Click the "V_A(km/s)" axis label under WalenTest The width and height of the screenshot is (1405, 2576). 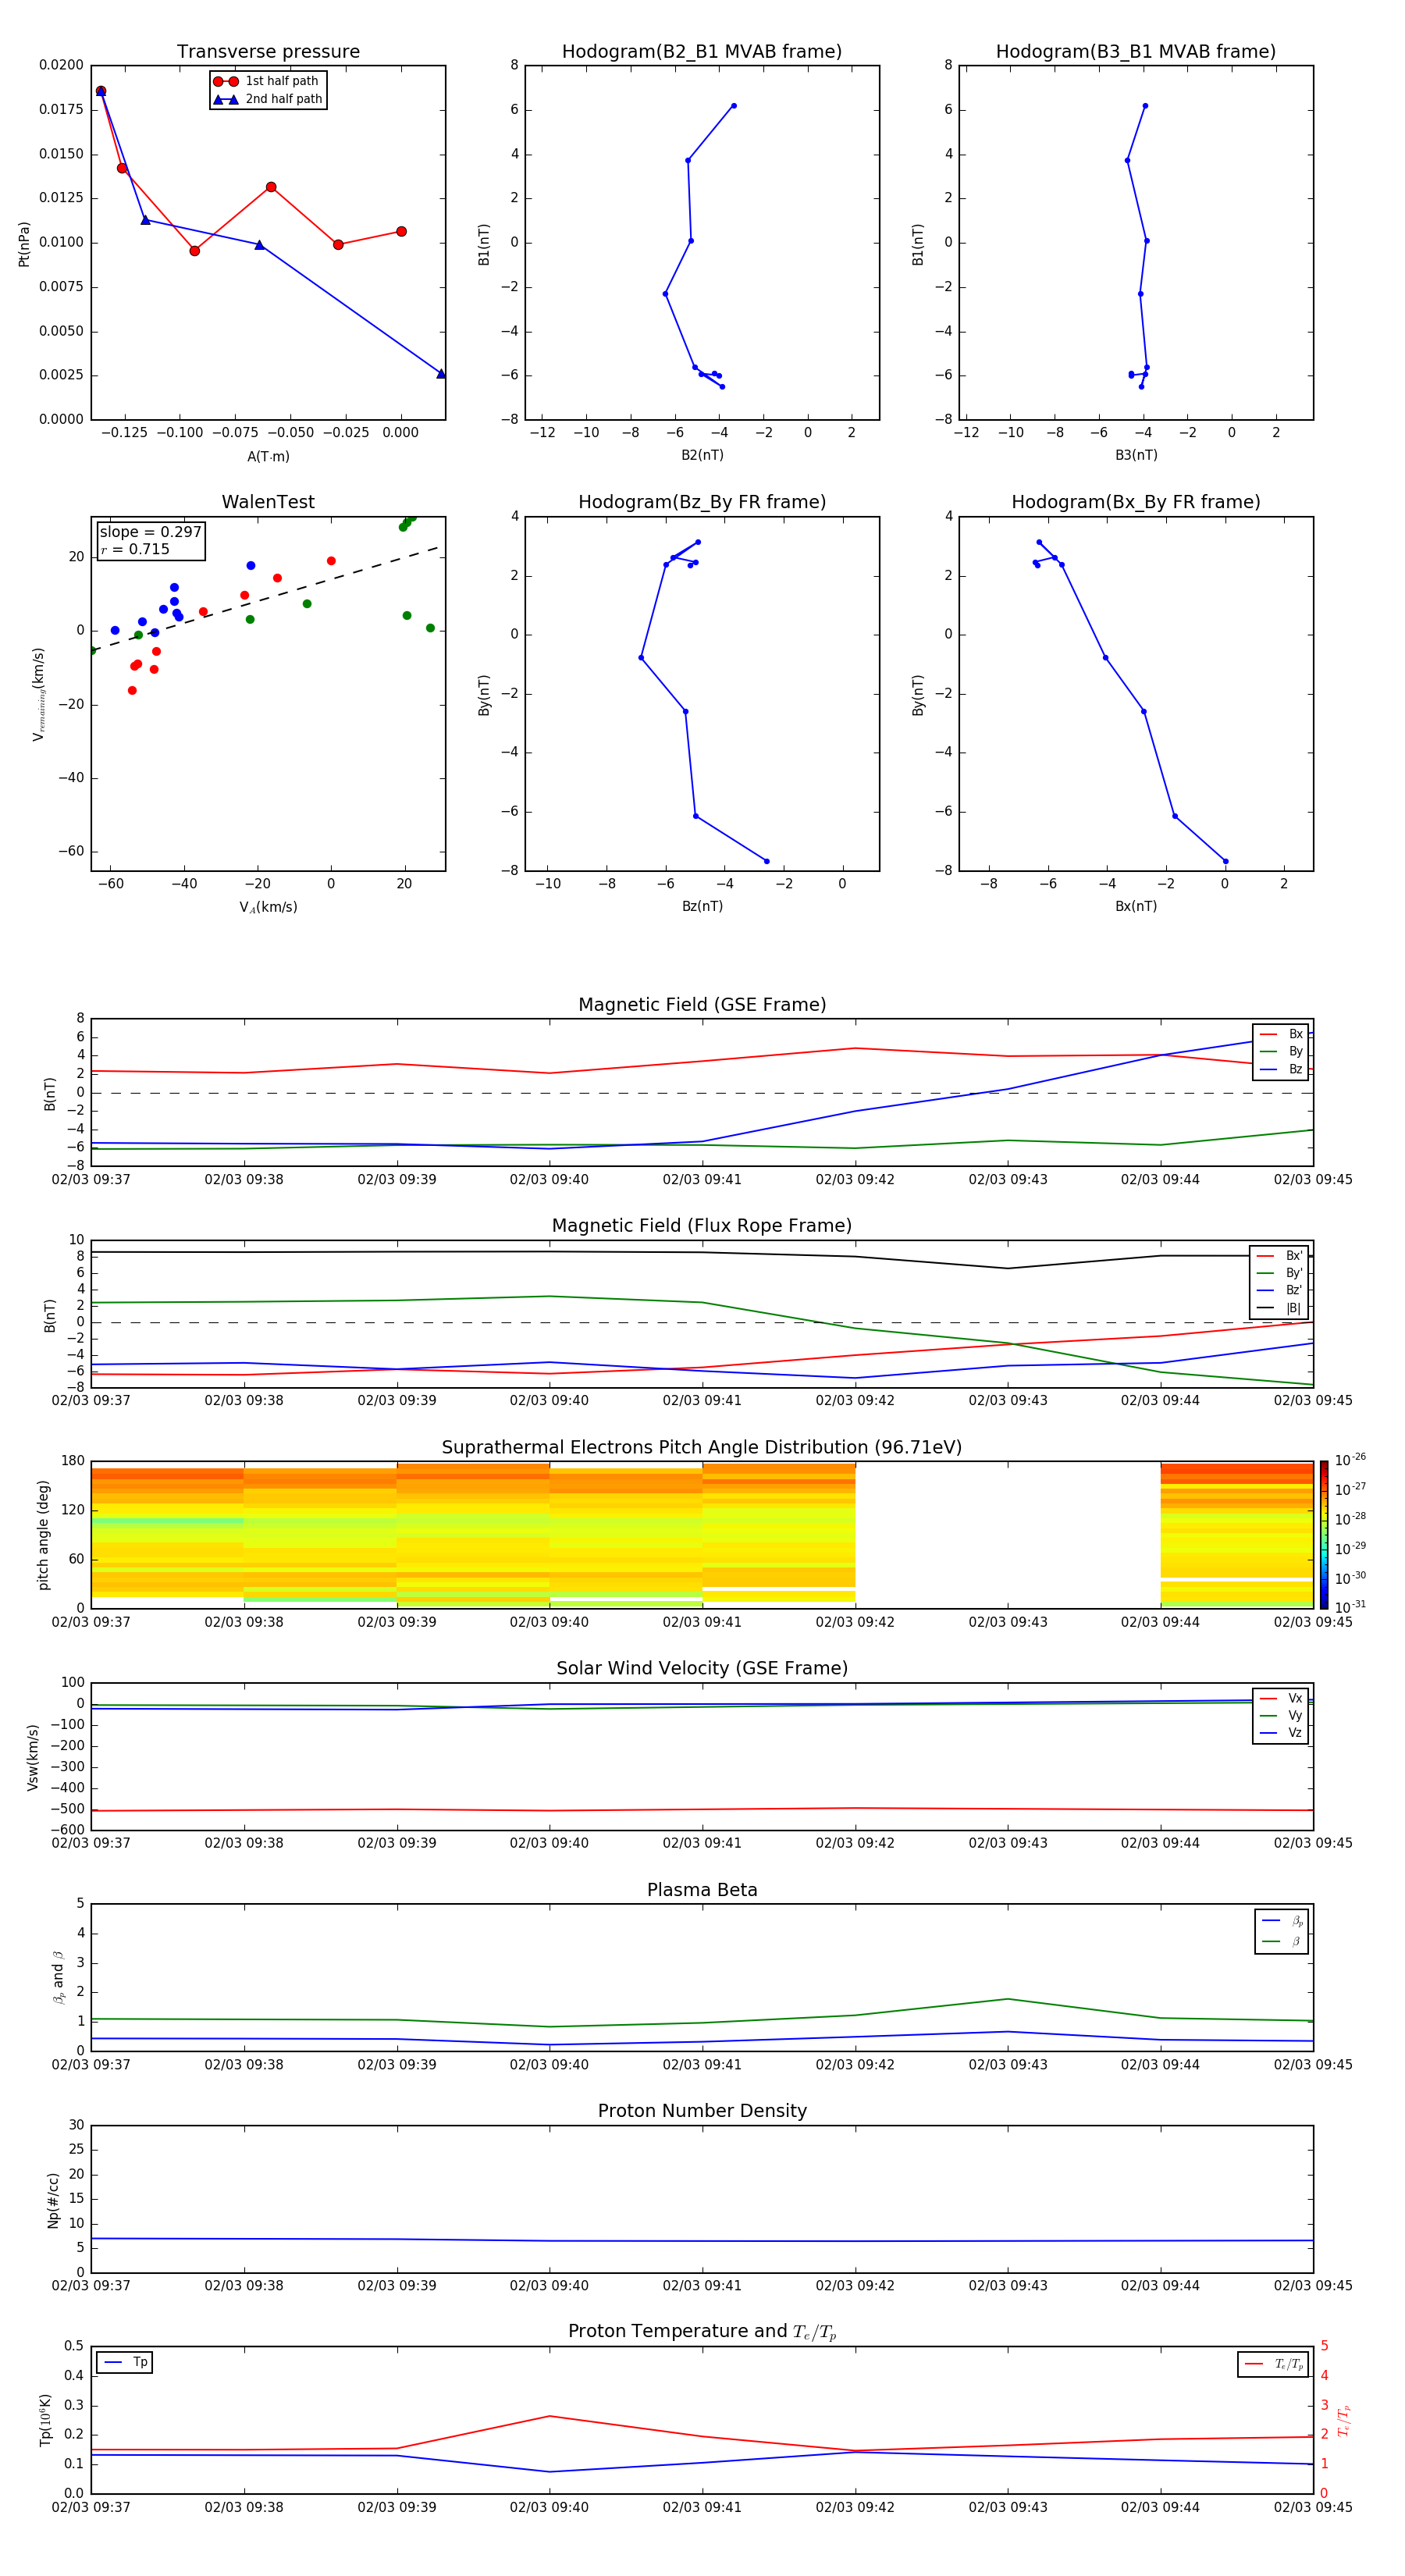(x=268, y=907)
